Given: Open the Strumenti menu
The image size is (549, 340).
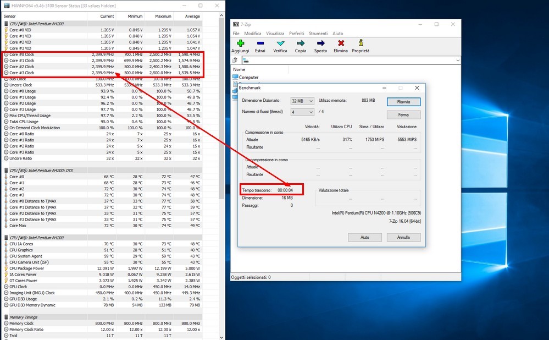Looking at the screenshot, I should pyautogui.click(x=318, y=34).
